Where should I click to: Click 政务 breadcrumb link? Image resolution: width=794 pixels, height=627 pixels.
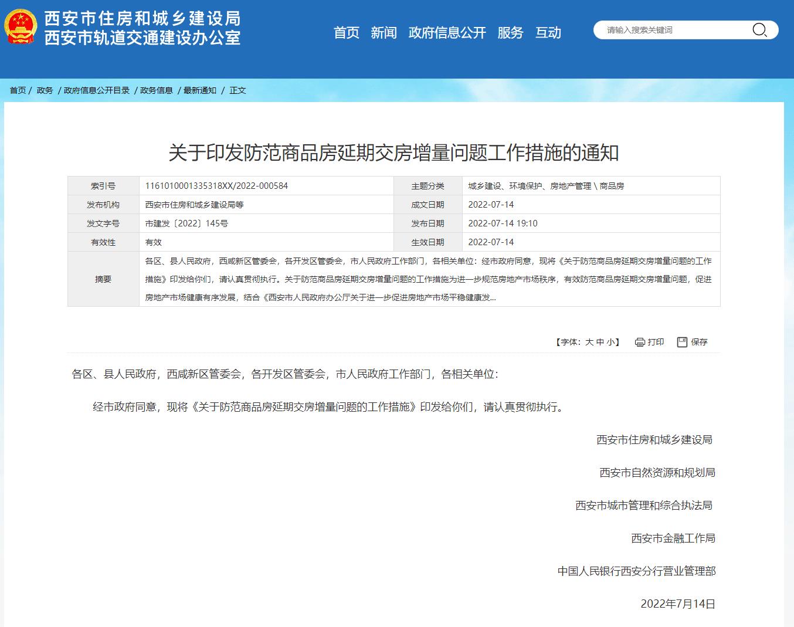45,90
